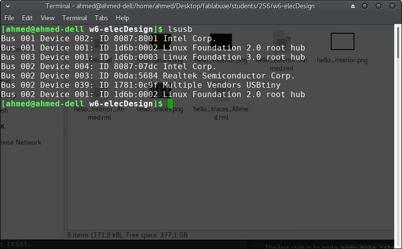This screenshot has height=249, width=402.
Task: Click first prompt '[ahmed@ahmed-dell w6-elecDesign]$'
Action: [x=82, y=29]
